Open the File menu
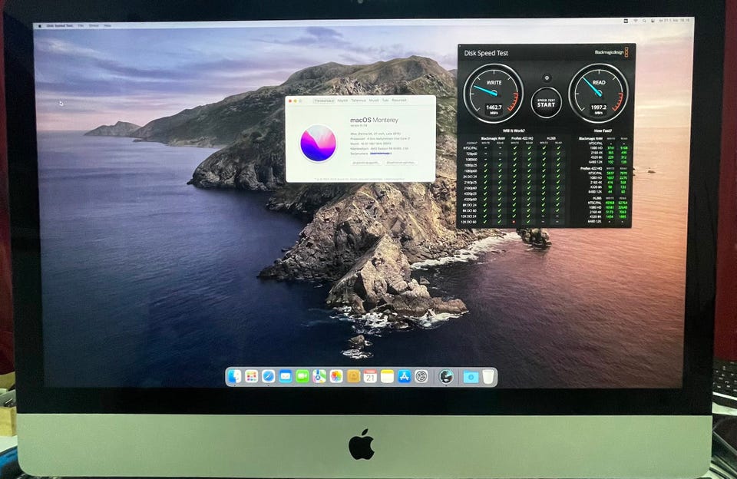 click(x=81, y=26)
